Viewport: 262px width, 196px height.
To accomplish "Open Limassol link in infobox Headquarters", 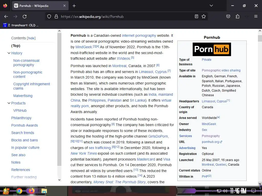I will point(209,101).
